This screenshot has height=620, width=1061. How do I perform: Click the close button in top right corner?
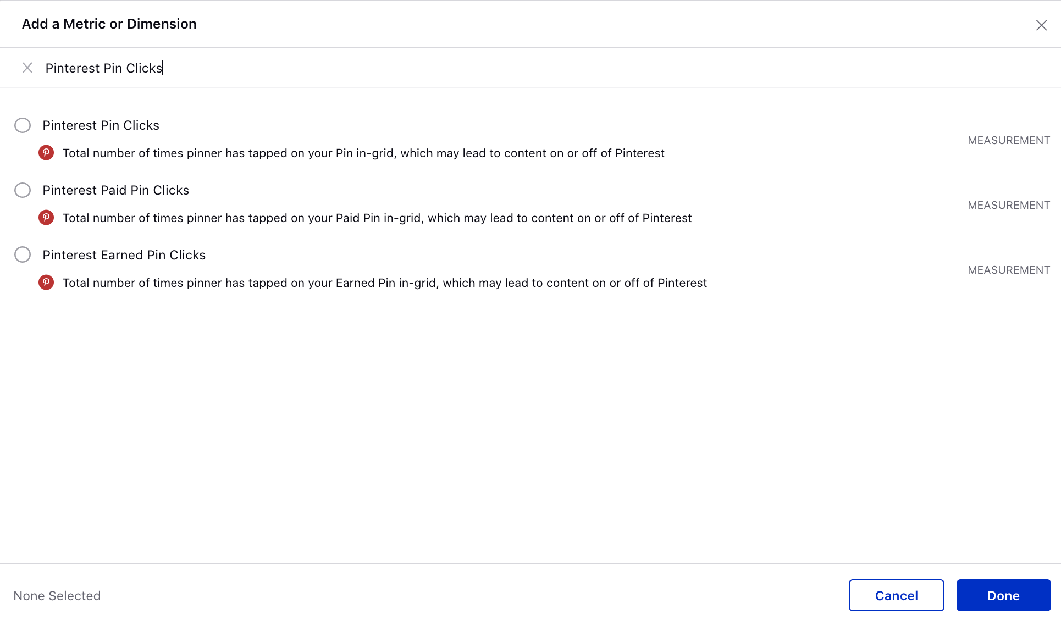[x=1040, y=24]
